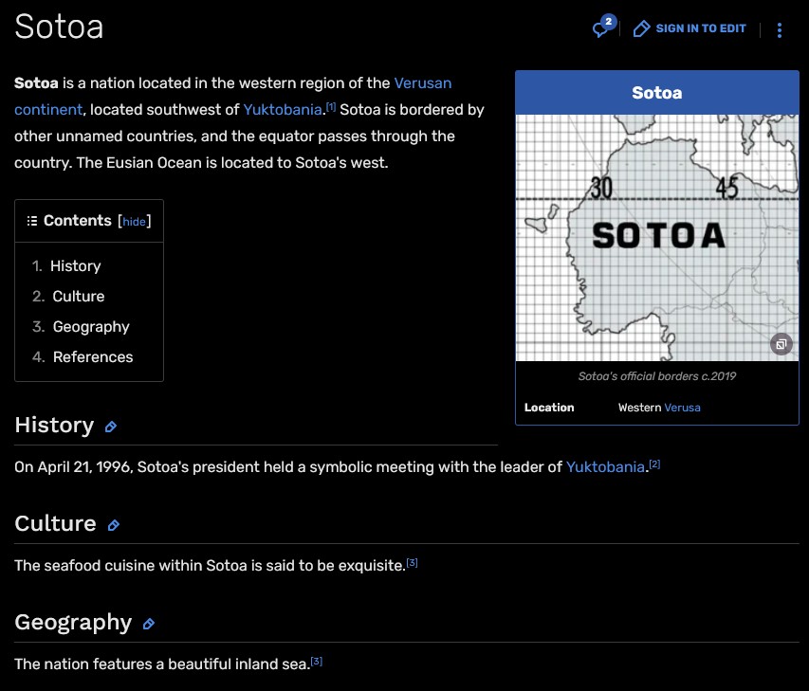Jump to Culture in Contents
This screenshot has height=691, width=809.
[78, 297]
